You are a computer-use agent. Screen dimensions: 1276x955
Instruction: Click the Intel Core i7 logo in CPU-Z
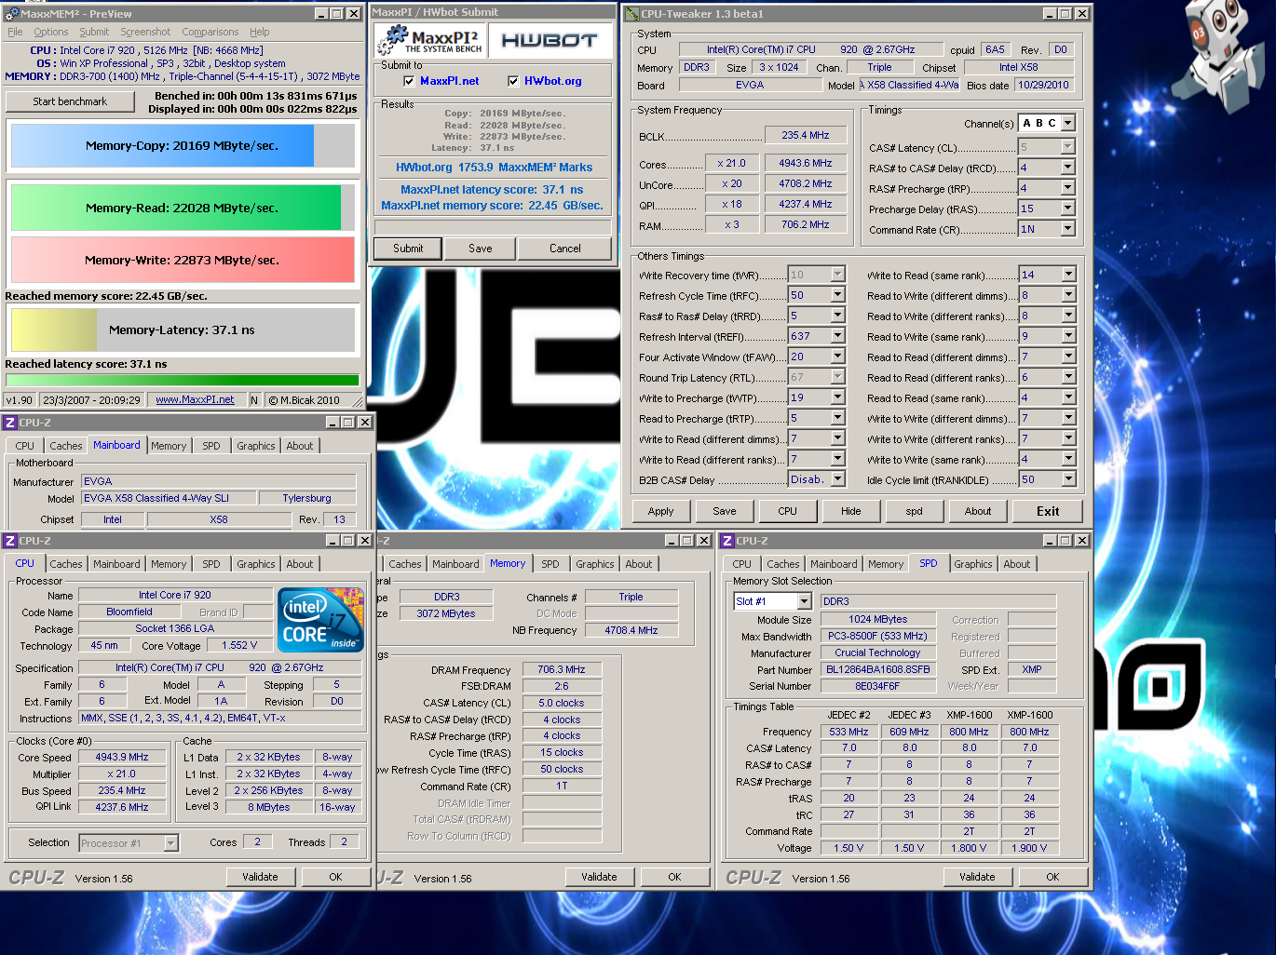click(x=321, y=619)
